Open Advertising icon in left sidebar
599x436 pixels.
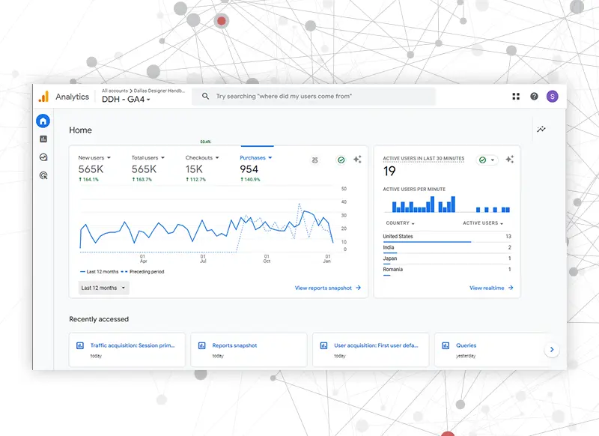pos(43,175)
